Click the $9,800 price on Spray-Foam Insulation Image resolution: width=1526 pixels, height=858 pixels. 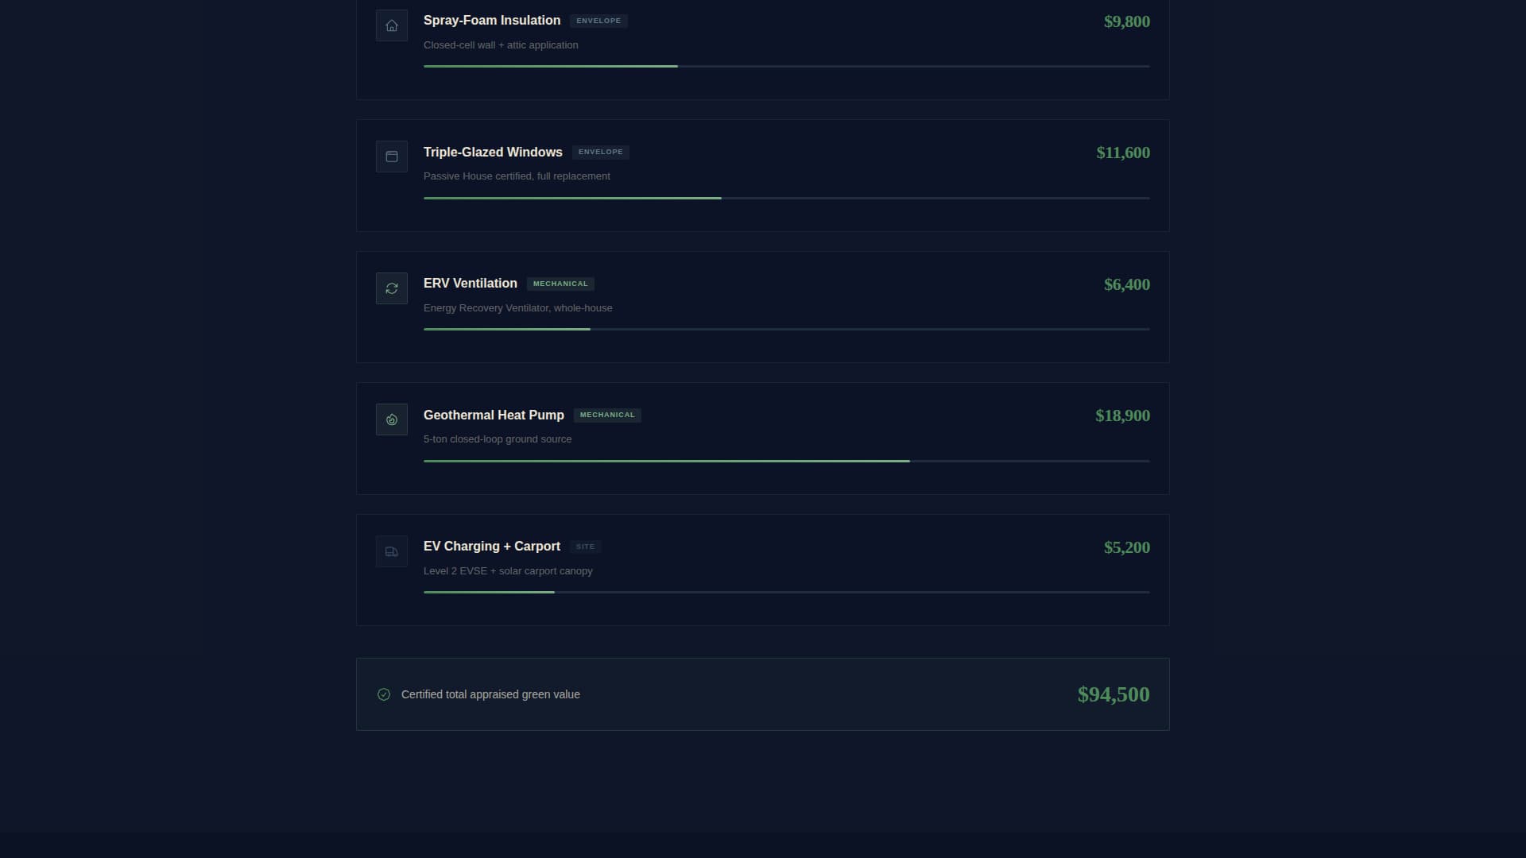point(1126,21)
